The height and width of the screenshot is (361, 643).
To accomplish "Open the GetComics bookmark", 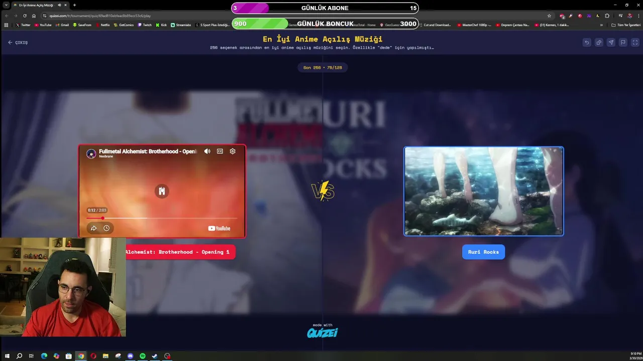I will pyautogui.click(x=124, y=25).
